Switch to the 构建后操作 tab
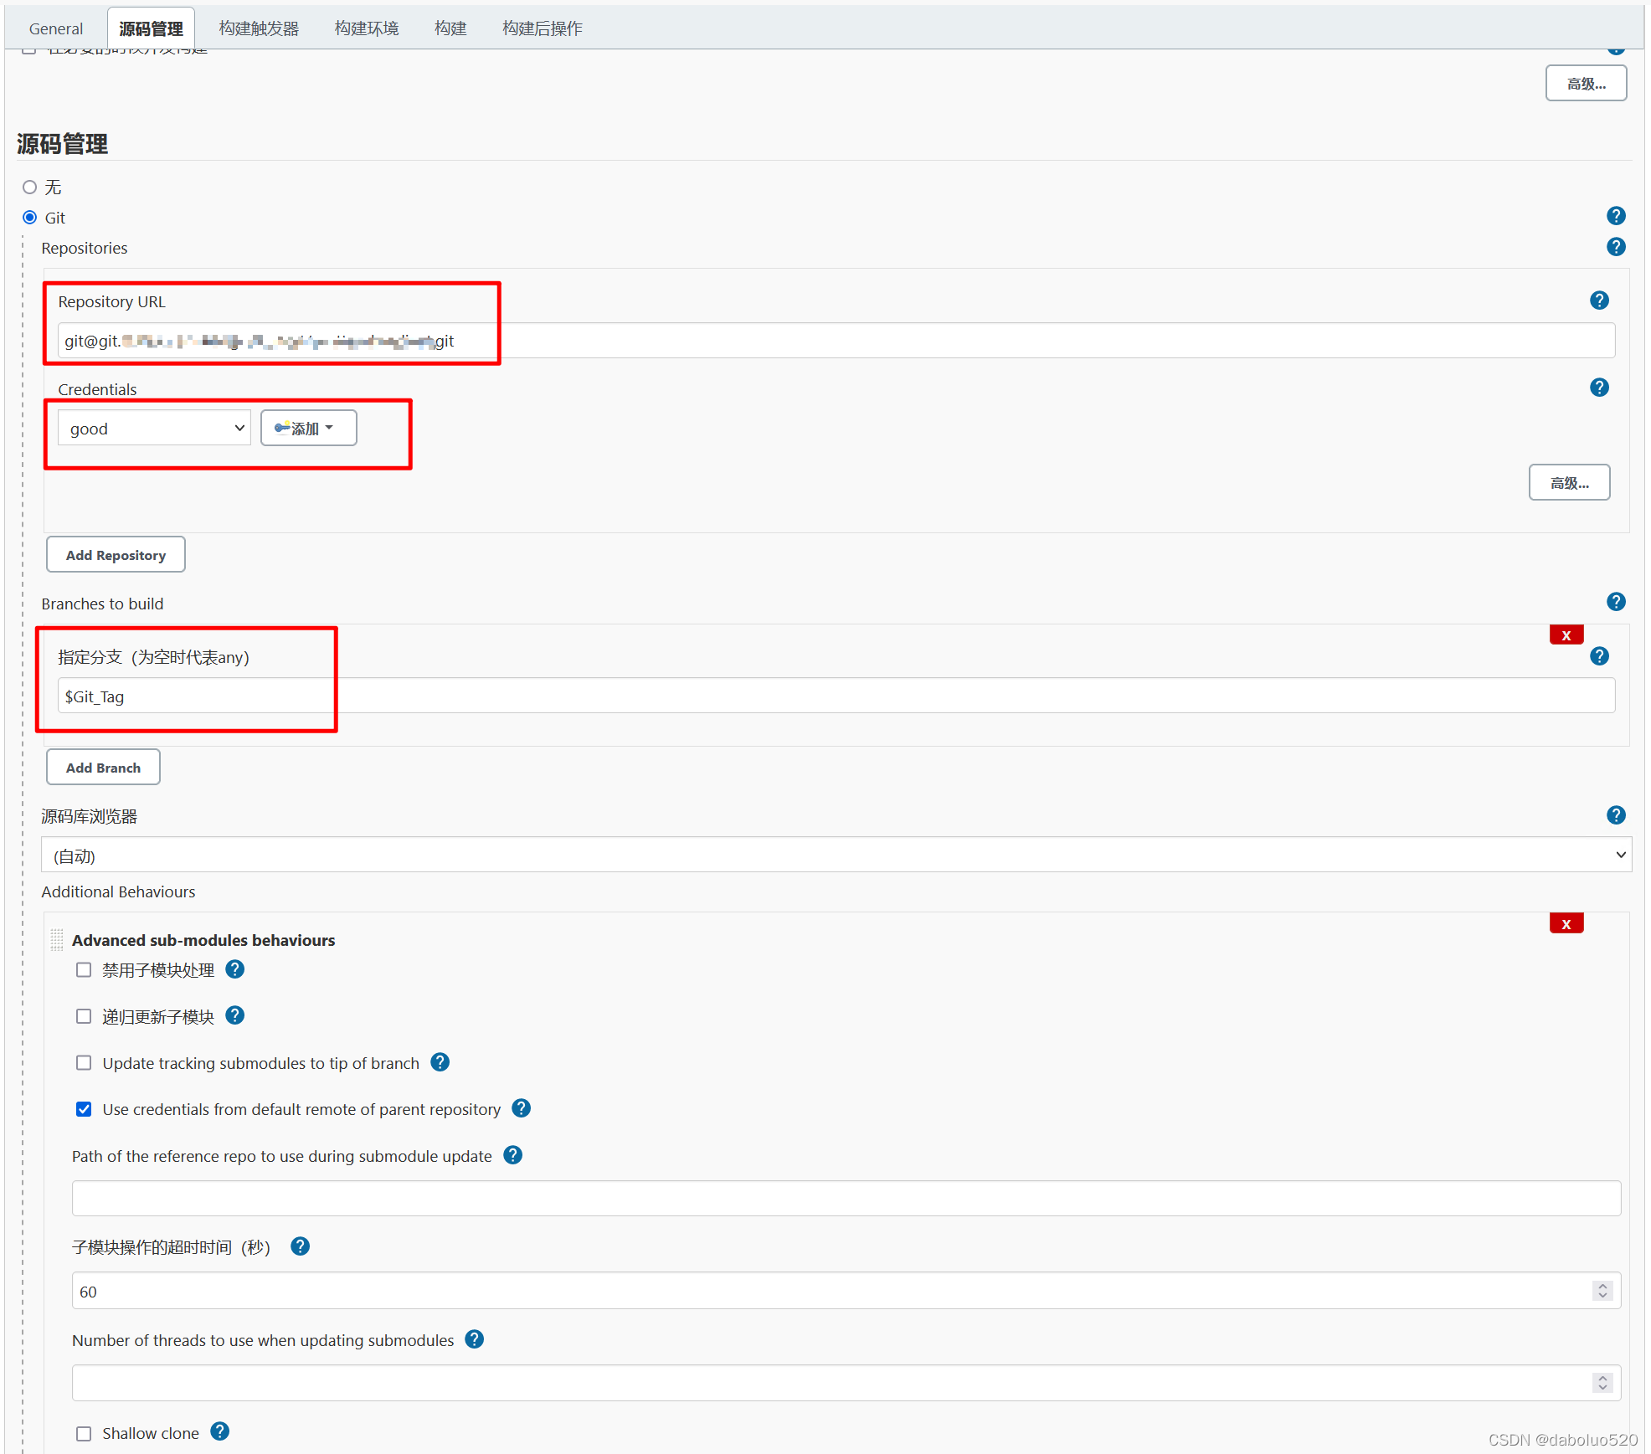The width and height of the screenshot is (1651, 1454). tap(542, 28)
